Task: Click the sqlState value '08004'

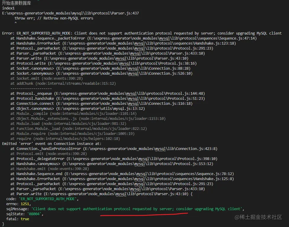Action: coord(34,214)
